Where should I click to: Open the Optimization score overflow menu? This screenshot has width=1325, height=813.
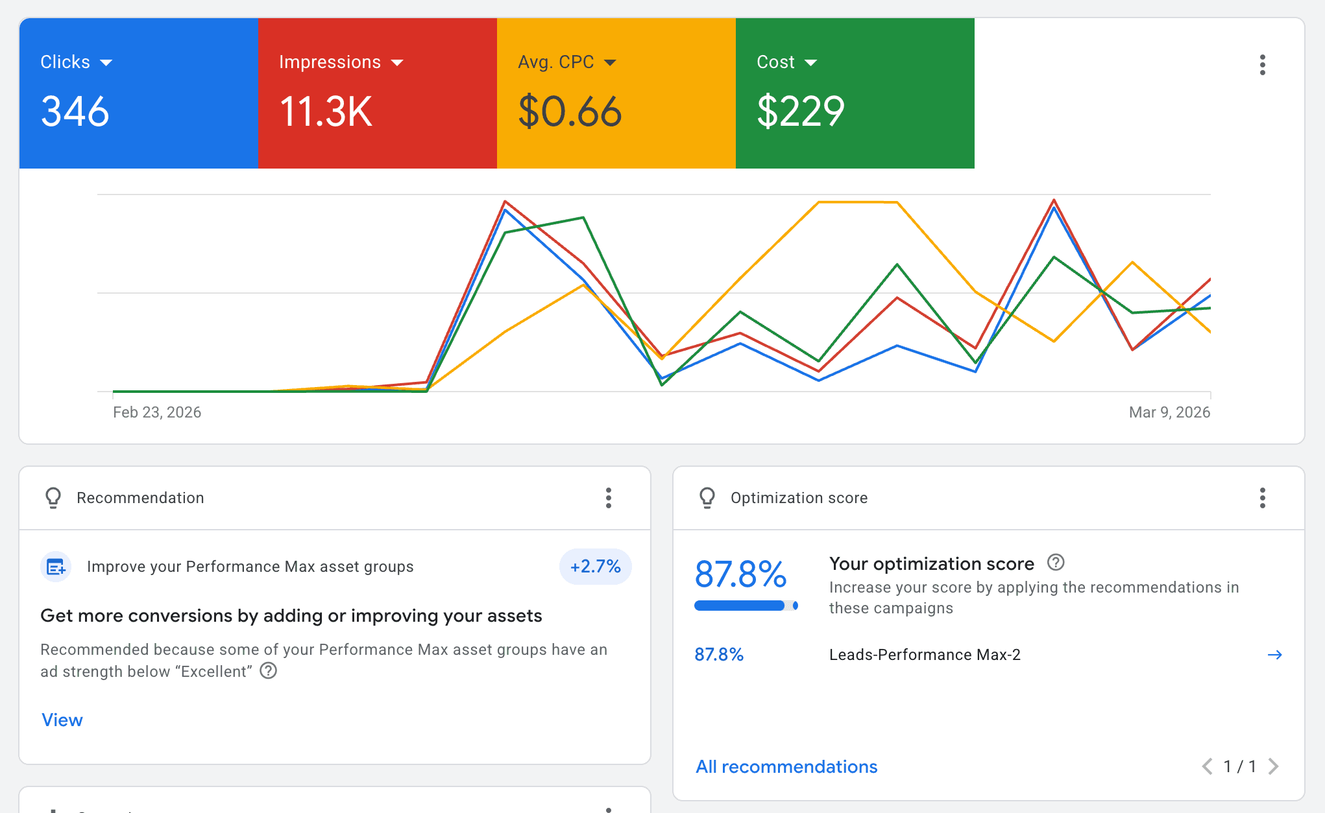click(x=1263, y=498)
